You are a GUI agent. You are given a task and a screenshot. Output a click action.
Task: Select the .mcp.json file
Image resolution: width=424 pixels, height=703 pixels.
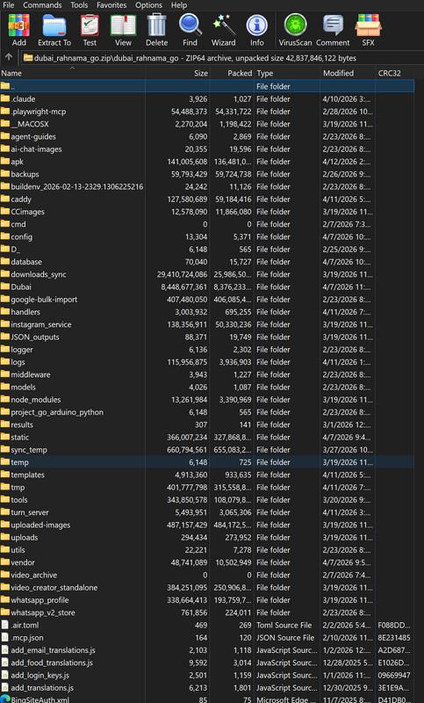click(x=208, y=638)
